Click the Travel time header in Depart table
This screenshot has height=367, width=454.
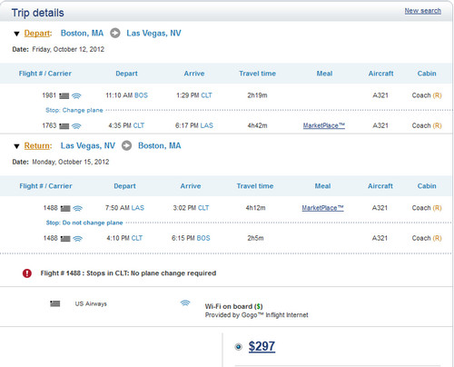click(x=257, y=74)
